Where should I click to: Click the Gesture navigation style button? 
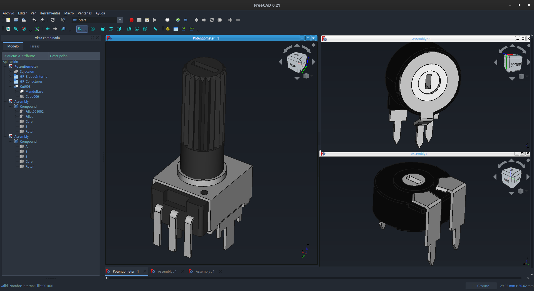tap(483, 286)
